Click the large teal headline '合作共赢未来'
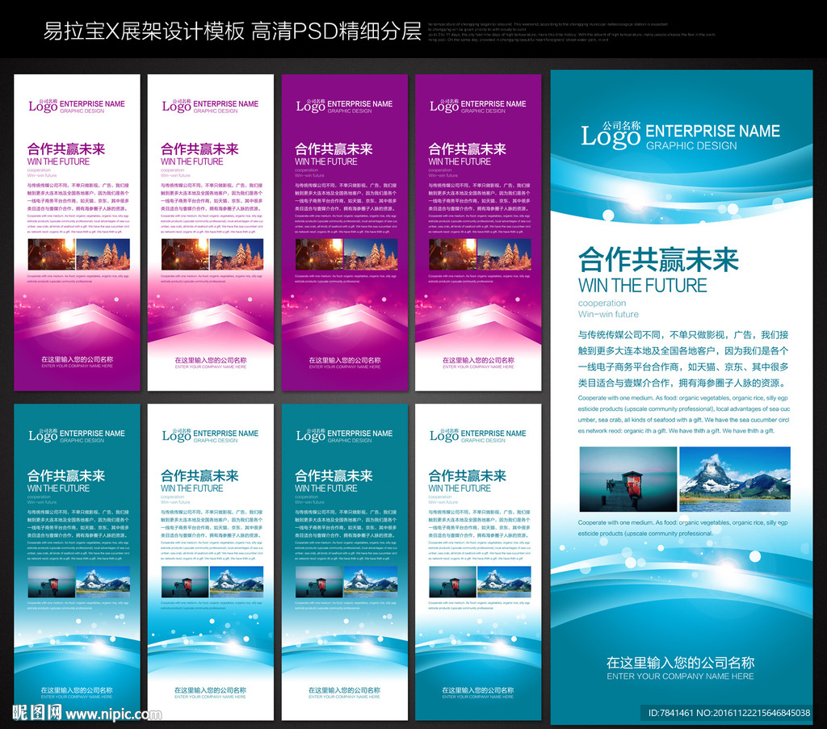This screenshot has height=729, width=827. (x=658, y=259)
